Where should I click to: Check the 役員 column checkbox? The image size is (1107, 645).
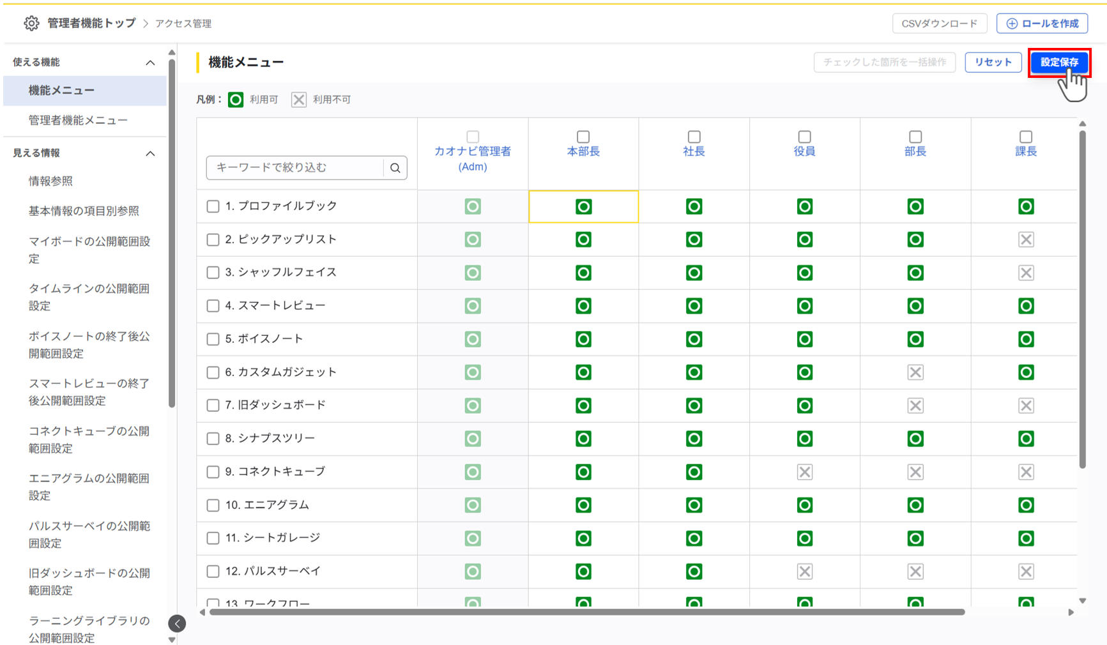[x=805, y=137]
